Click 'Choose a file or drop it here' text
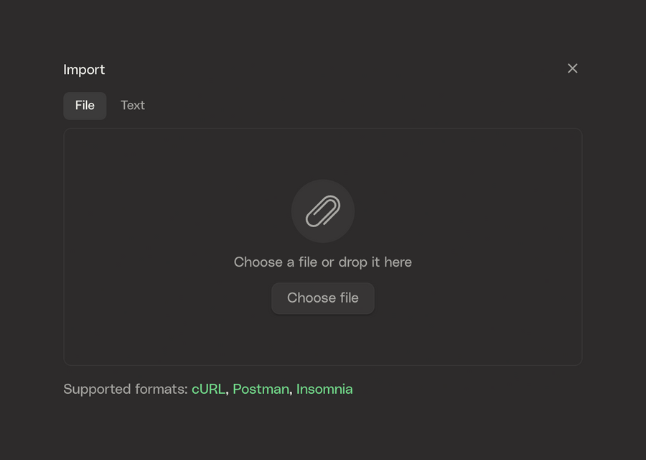Viewport: 646px width, 460px height. (x=323, y=262)
